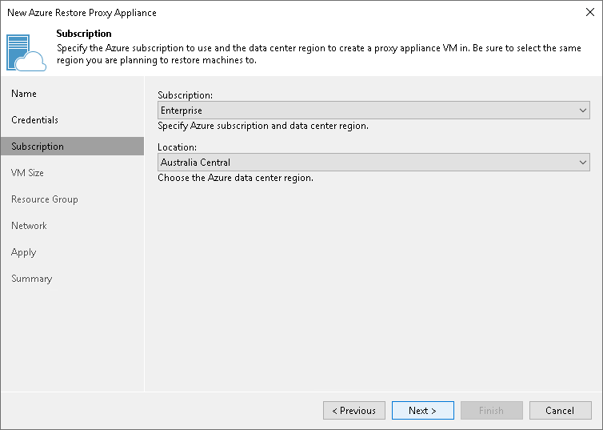Click 'Choose the Azure data center region.' hint
The image size is (603, 430).
coord(235,178)
